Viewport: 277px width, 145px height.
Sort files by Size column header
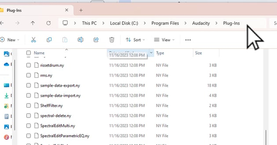pyautogui.click(x=198, y=53)
